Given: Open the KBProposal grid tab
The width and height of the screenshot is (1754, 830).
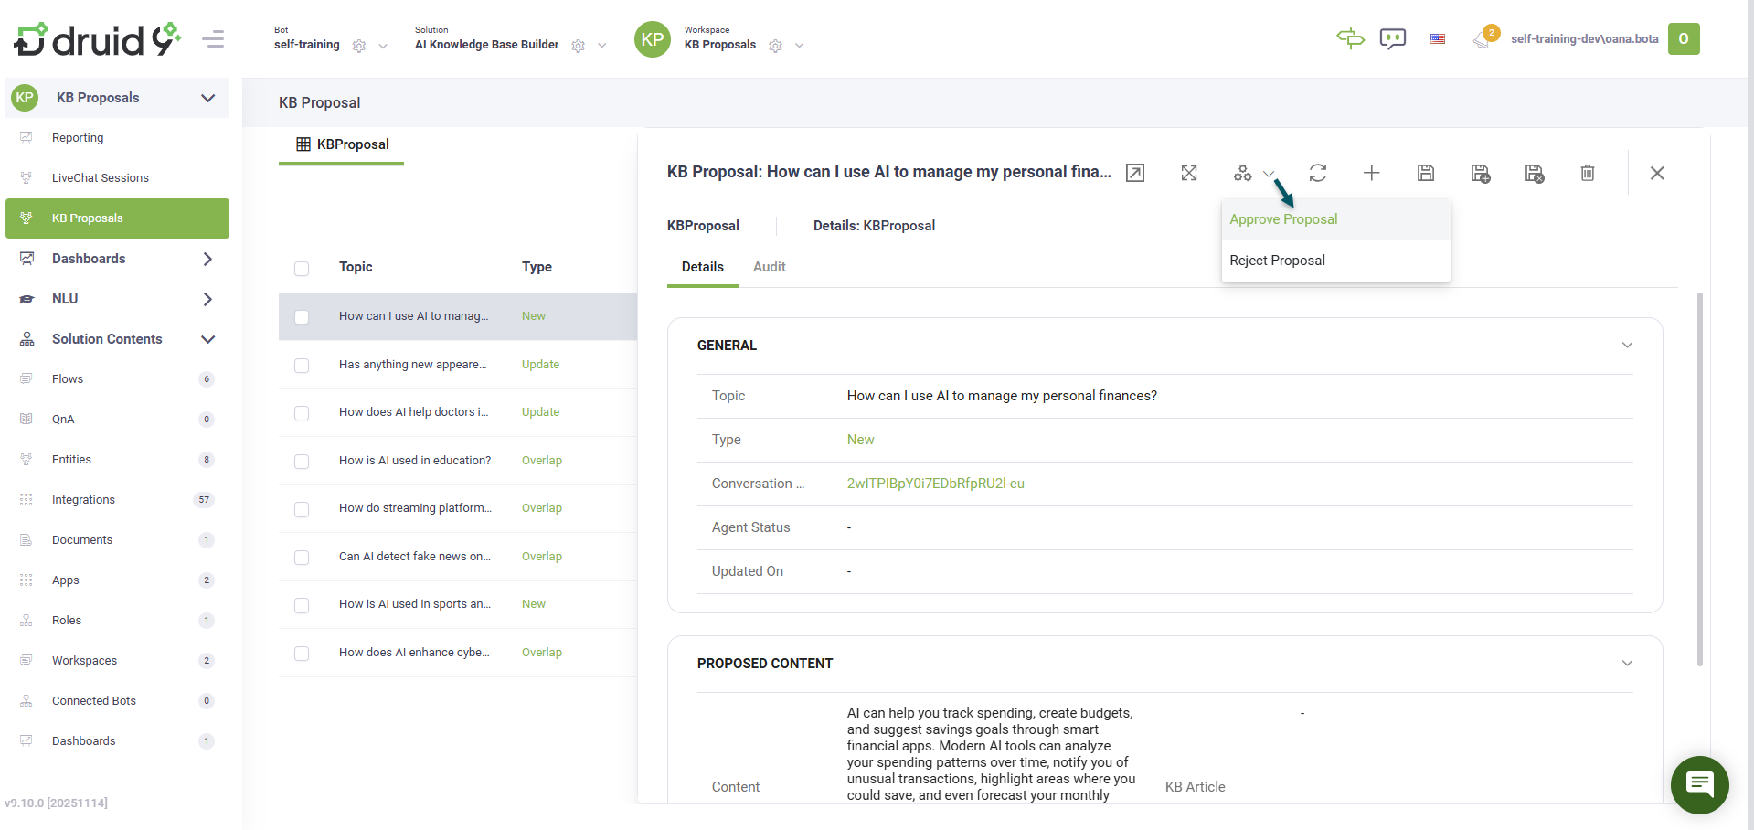Looking at the screenshot, I should (342, 144).
